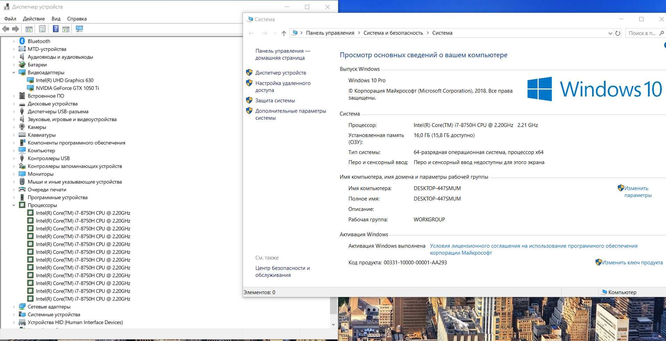This screenshot has width=666, height=341.
Task: Click the properties sheet toolbar icon
Action: (42, 29)
